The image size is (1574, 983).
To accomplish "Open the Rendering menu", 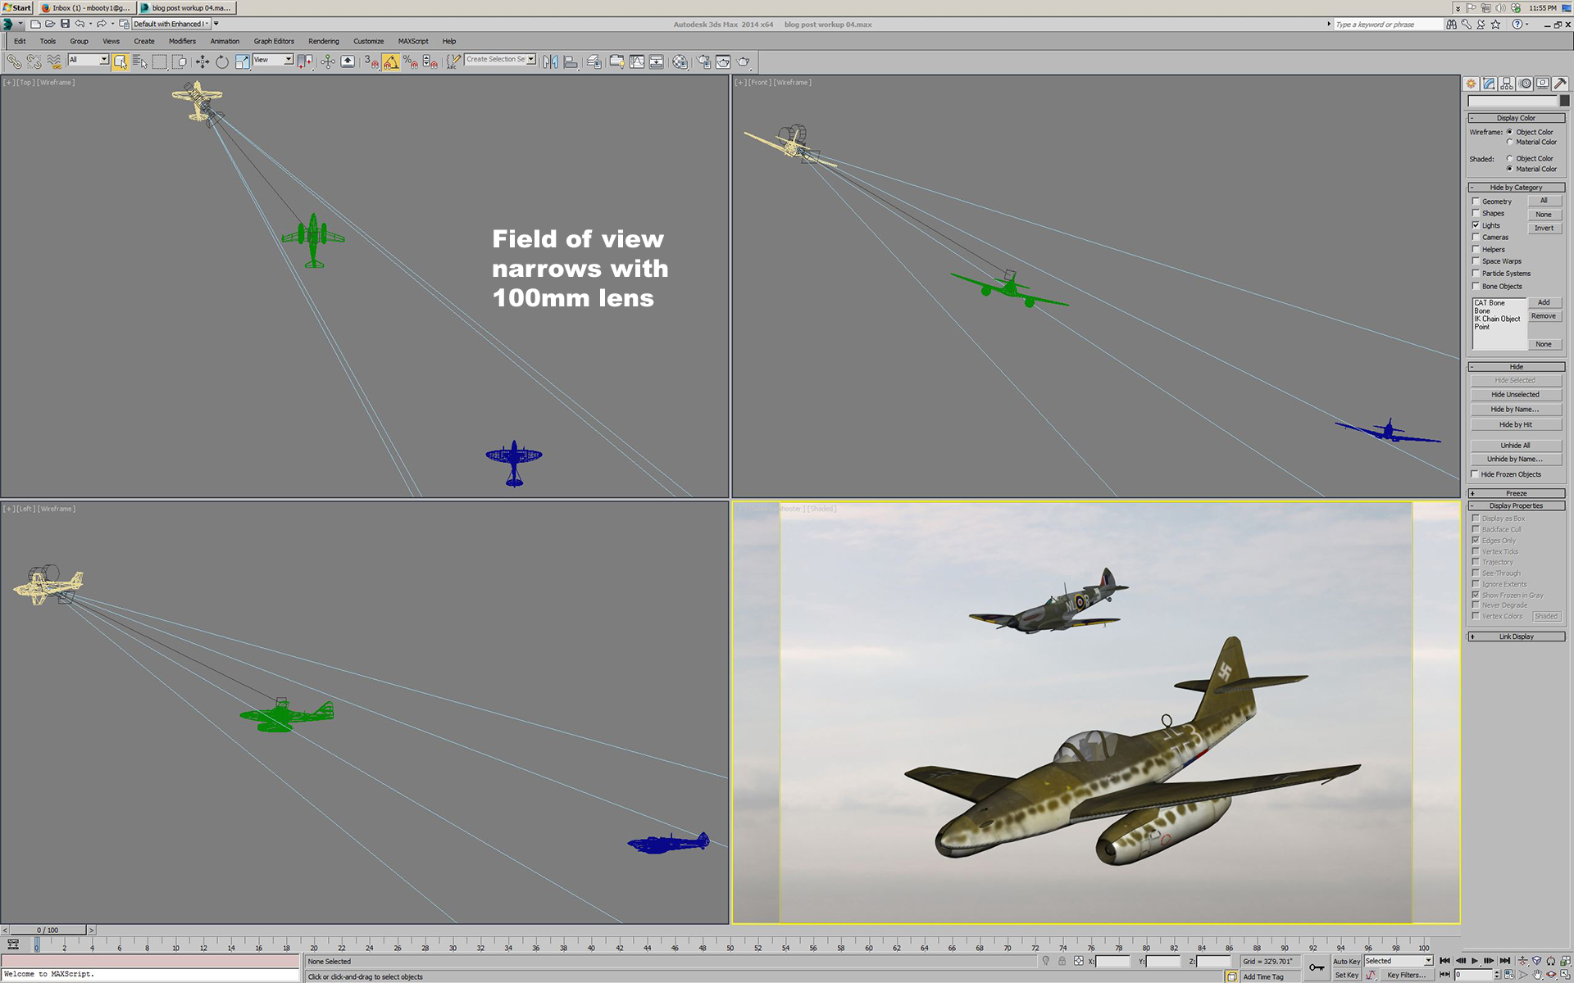I will click(323, 41).
